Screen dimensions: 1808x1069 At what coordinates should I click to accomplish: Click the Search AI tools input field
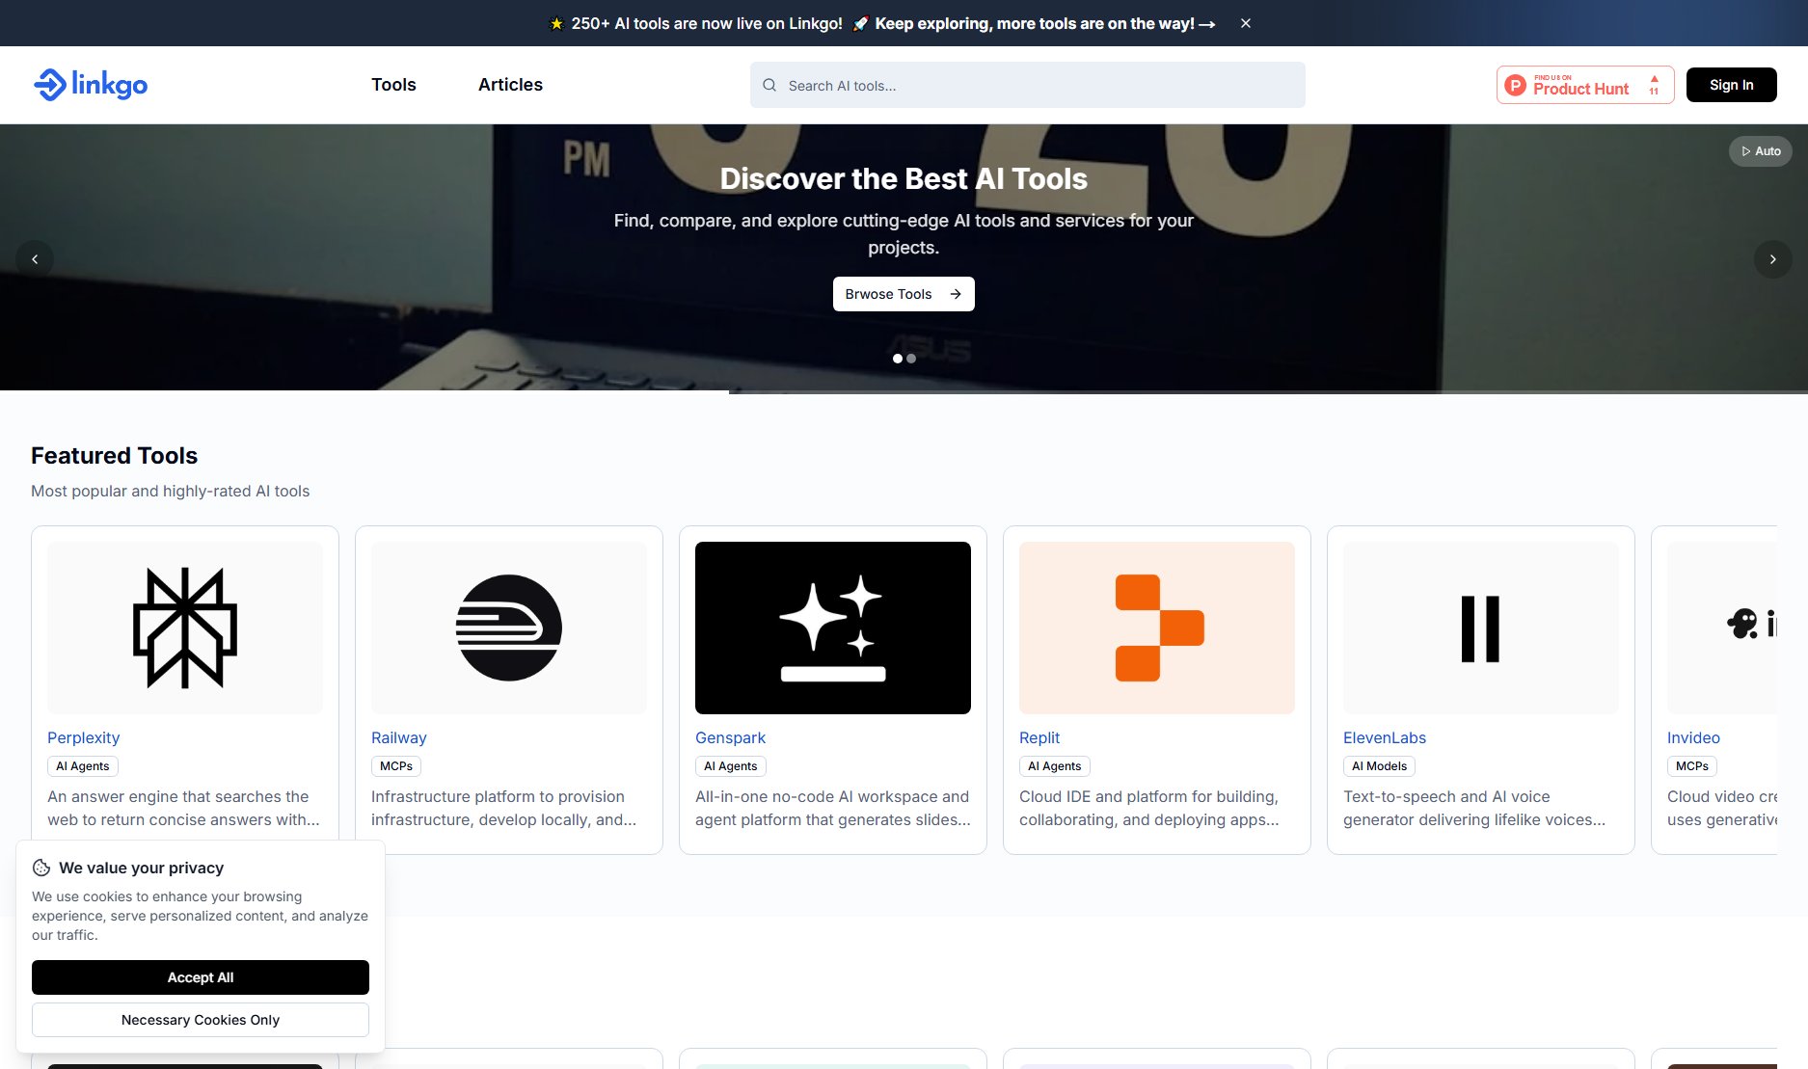[x=1026, y=85]
